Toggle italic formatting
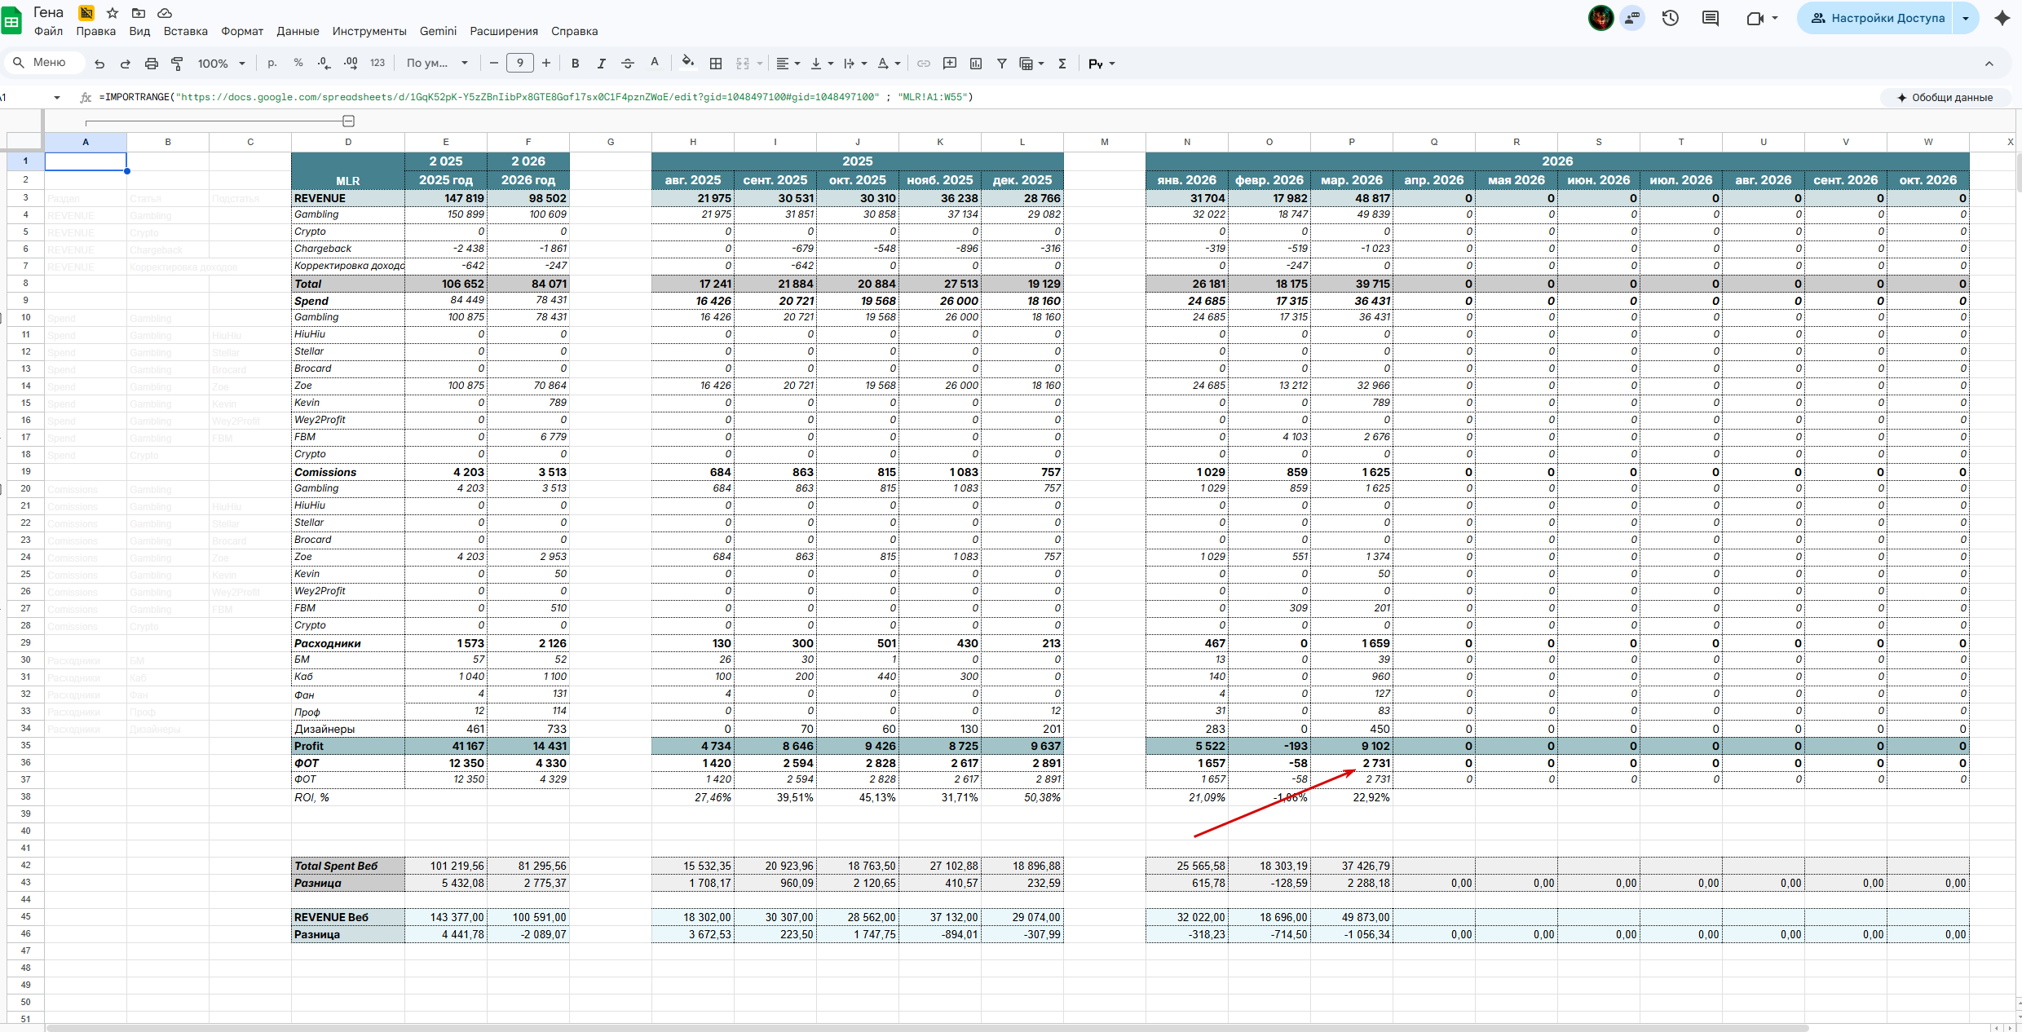 tap(601, 64)
